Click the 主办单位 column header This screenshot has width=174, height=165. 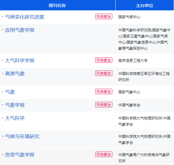tap(145, 5)
